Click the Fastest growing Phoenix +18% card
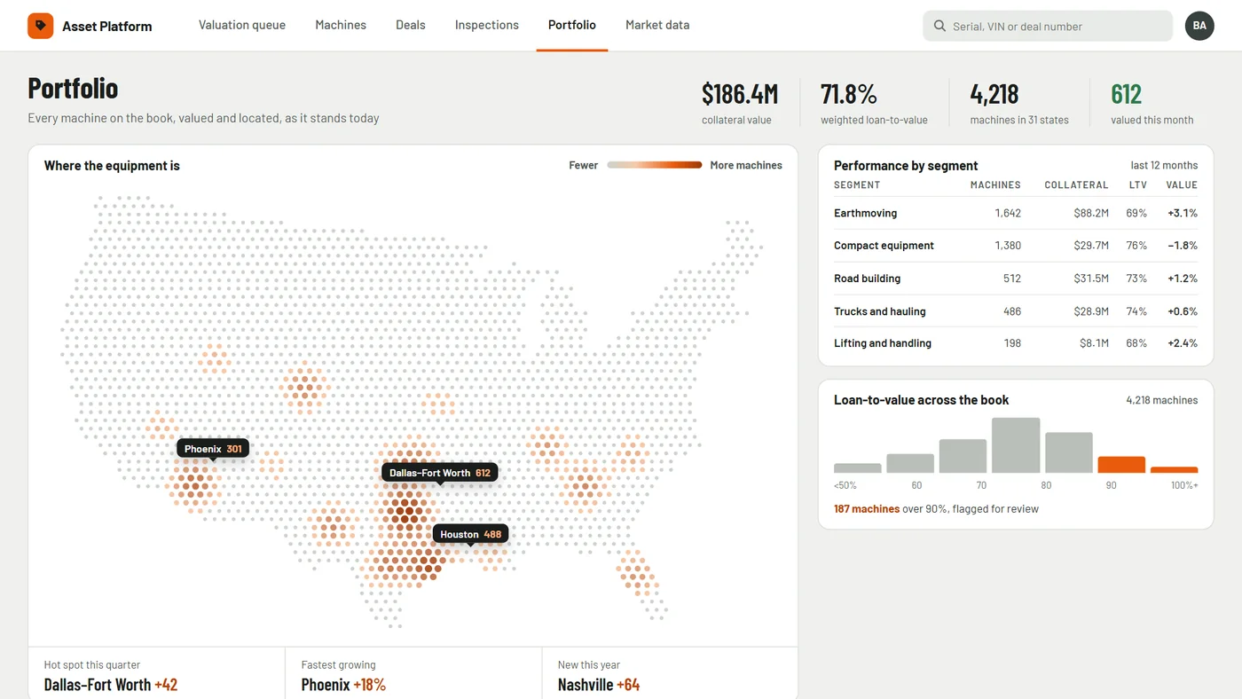Viewport: 1242px width, 699px height. 413,673
